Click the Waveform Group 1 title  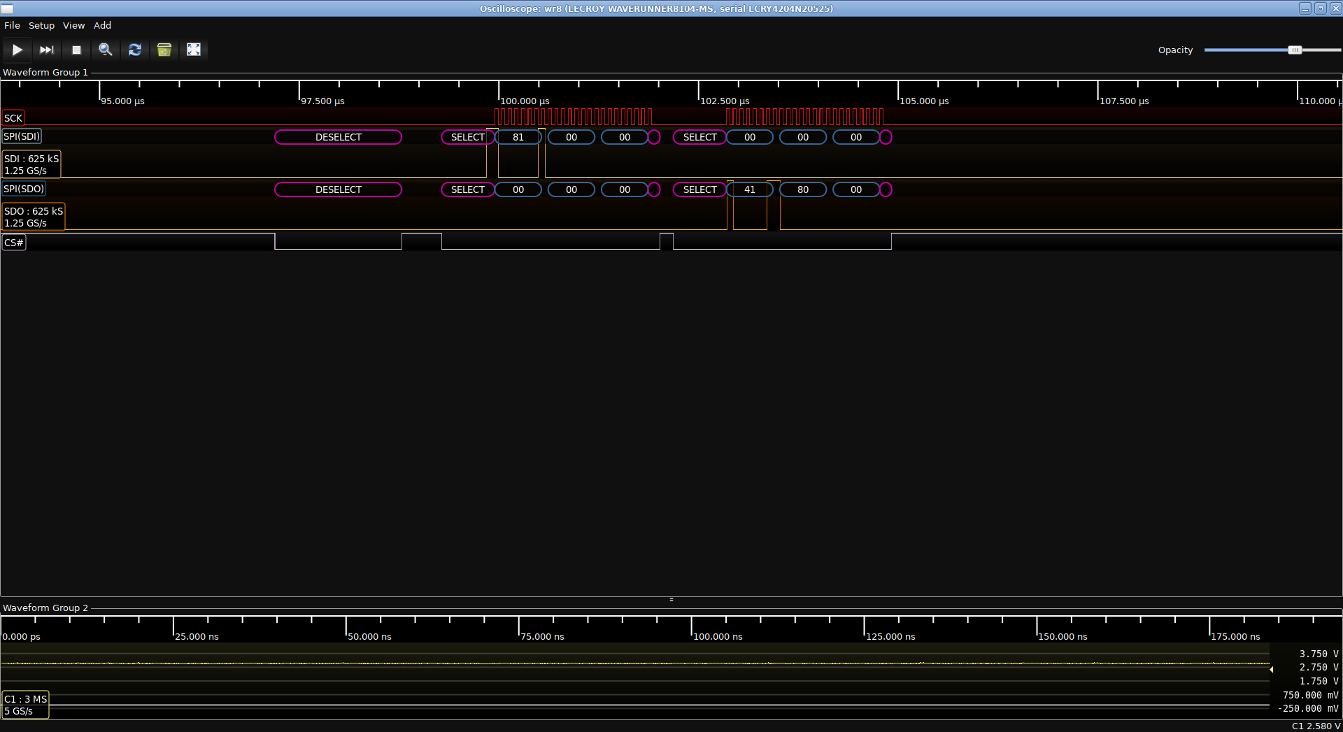tap(45, 72)
